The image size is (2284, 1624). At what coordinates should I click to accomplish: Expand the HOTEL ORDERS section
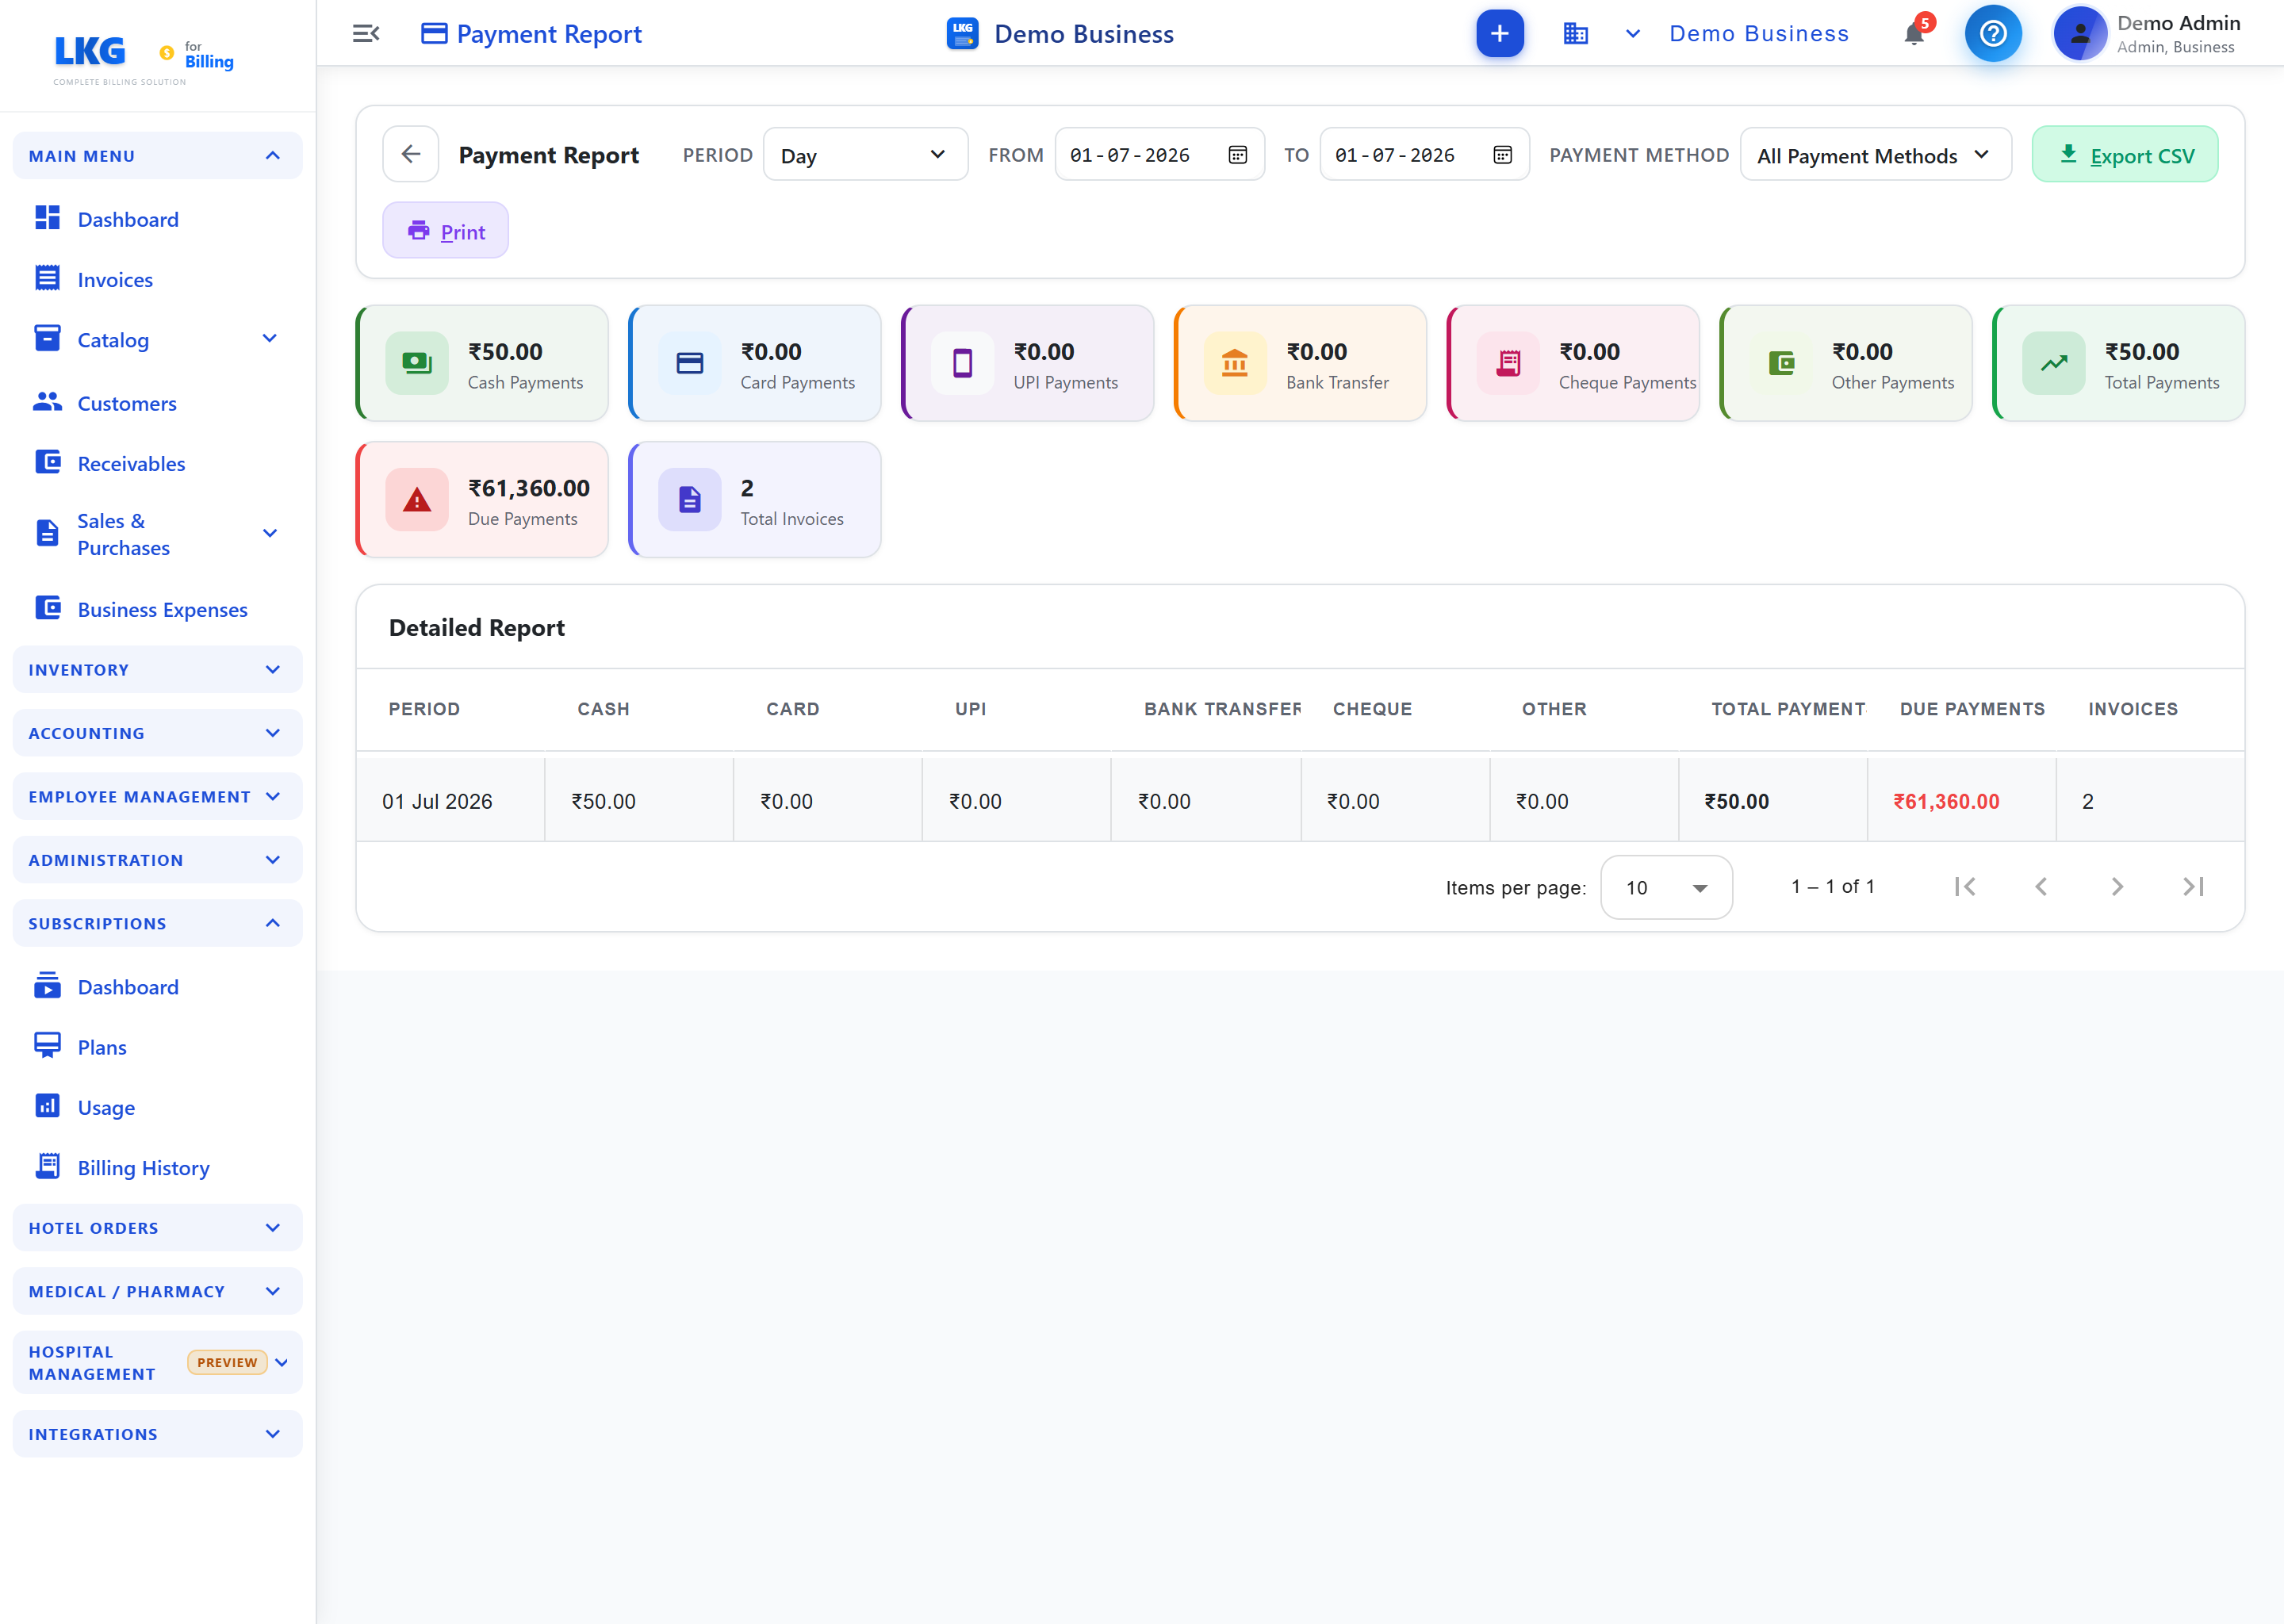coord(157,1228)
